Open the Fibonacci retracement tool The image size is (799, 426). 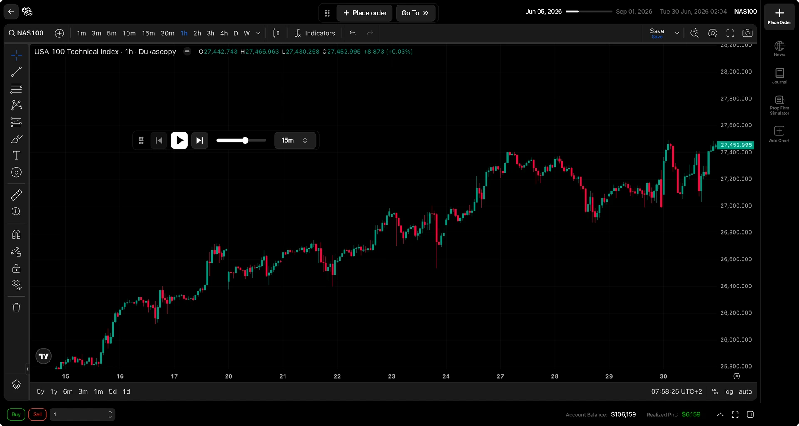pos(16,88)
